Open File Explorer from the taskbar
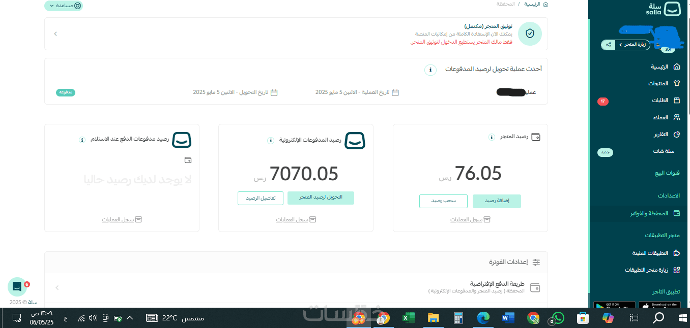The height and width of the screenshot is (328, 690). click(433, 318)
